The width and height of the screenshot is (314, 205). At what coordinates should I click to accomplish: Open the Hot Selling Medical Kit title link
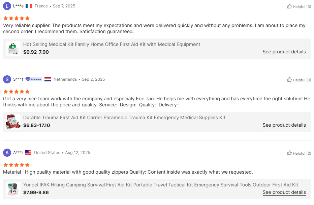pyautogui.click(x=112, y=44)
